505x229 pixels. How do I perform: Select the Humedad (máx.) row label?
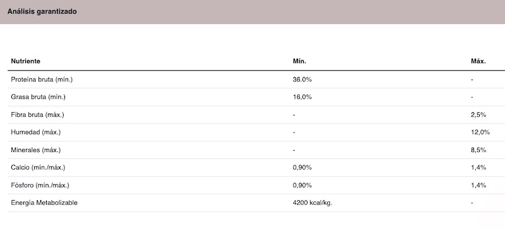tap(36, 132)
